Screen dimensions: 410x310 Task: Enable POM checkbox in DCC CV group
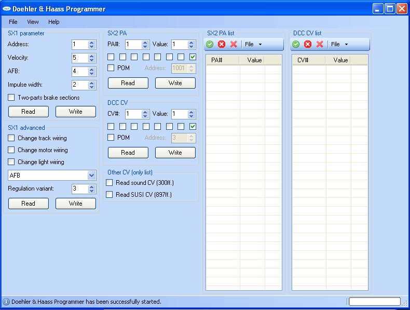click(x=111, y=137)
